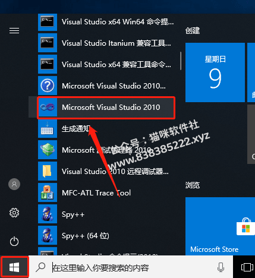Open the calendar tile showing 星期日 9
This screenshot has width=255, height=278.
215,72
